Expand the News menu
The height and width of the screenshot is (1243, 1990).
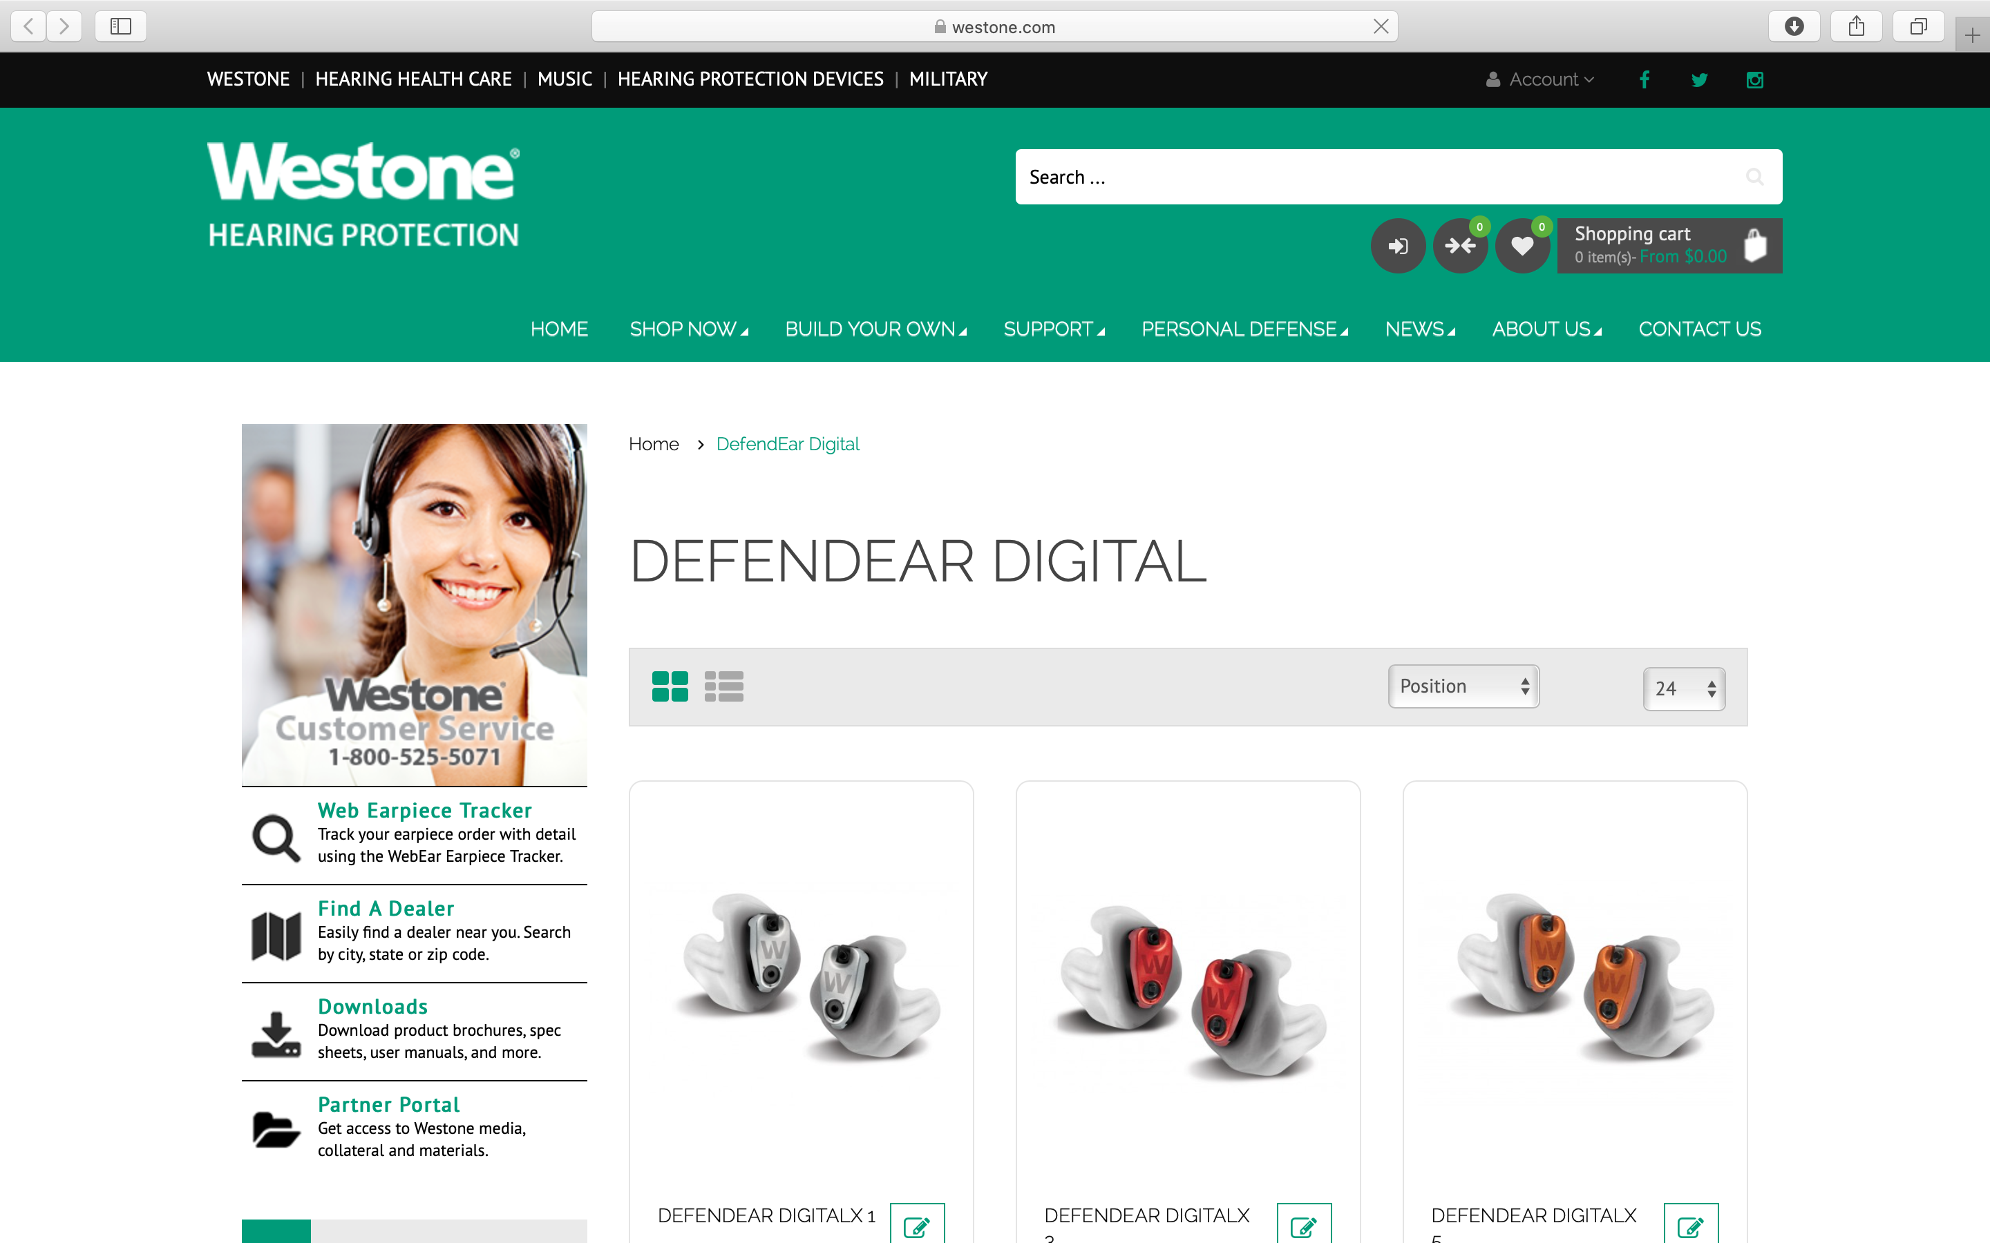tap(1420, 329)
